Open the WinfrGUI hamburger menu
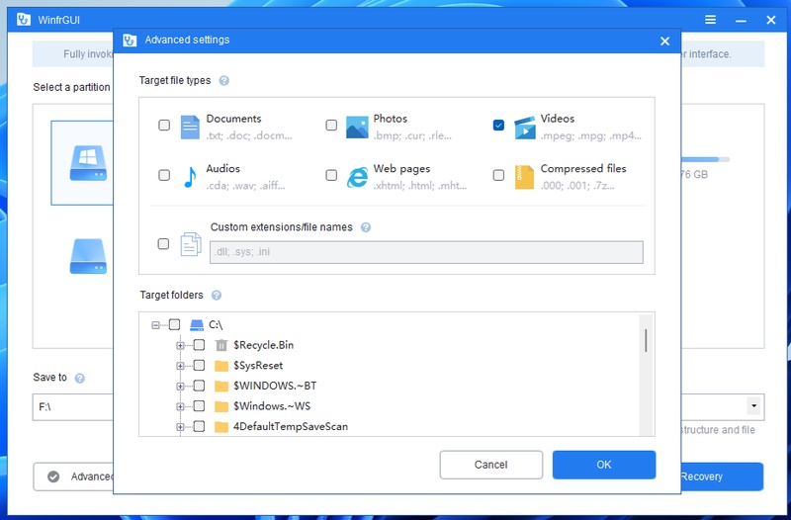The height and width of the screenshot is (520, 791). [x=710, y=20]
